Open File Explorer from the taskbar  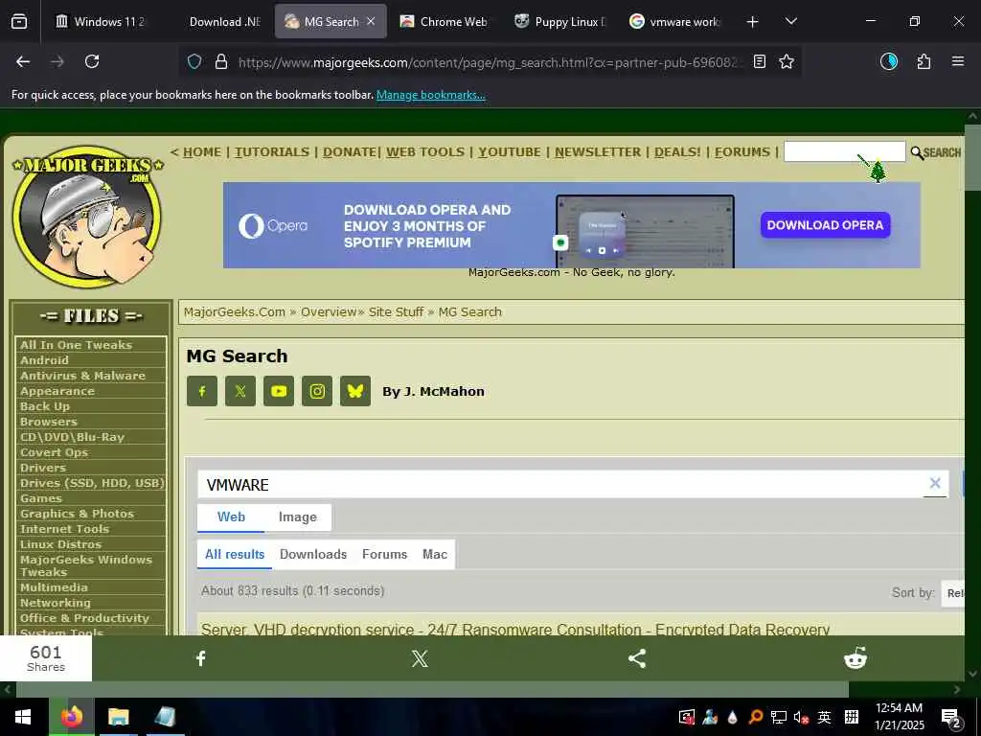(118, 717)
